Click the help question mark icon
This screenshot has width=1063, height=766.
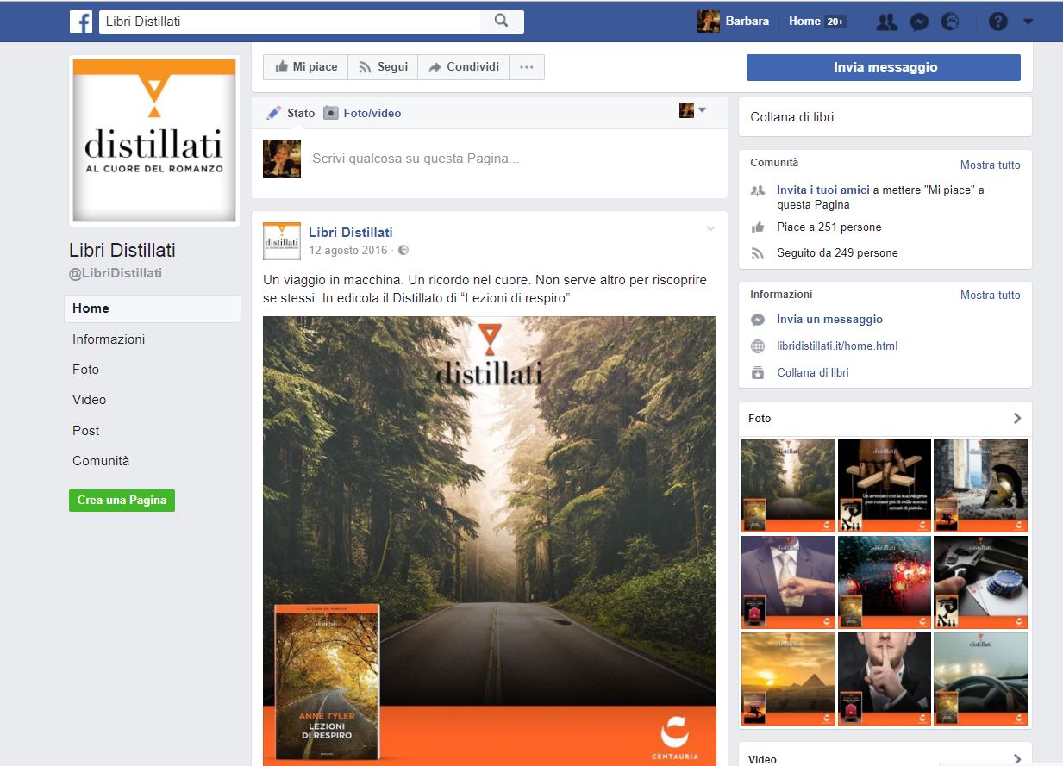tap(997, 22)
